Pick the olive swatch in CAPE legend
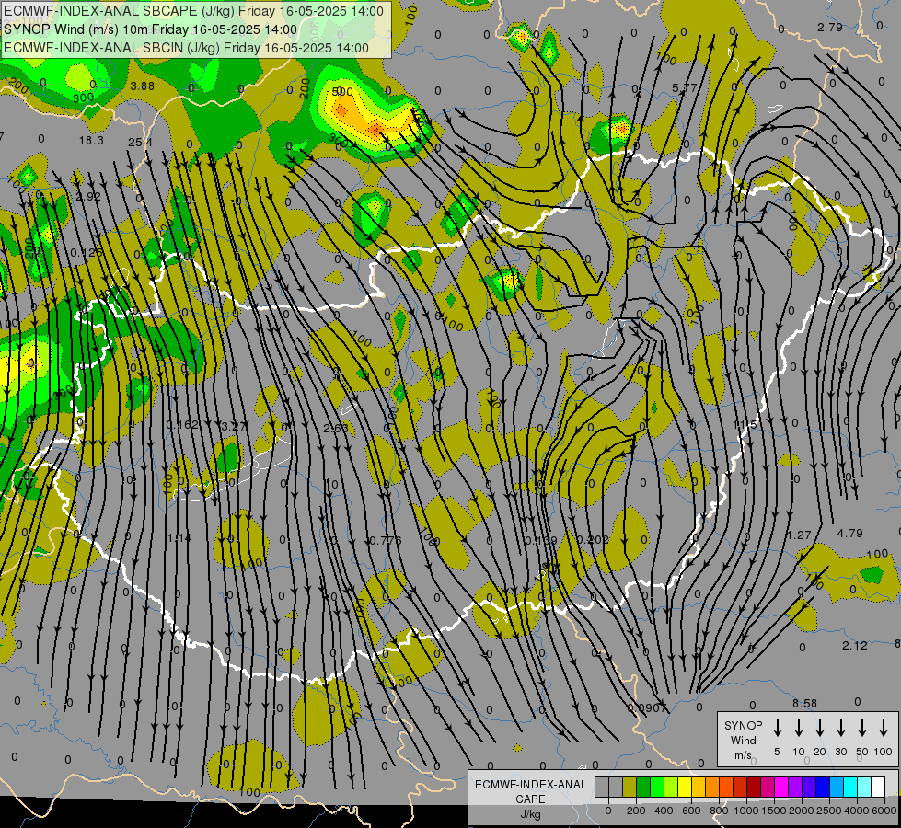 (x=630, y=788)
